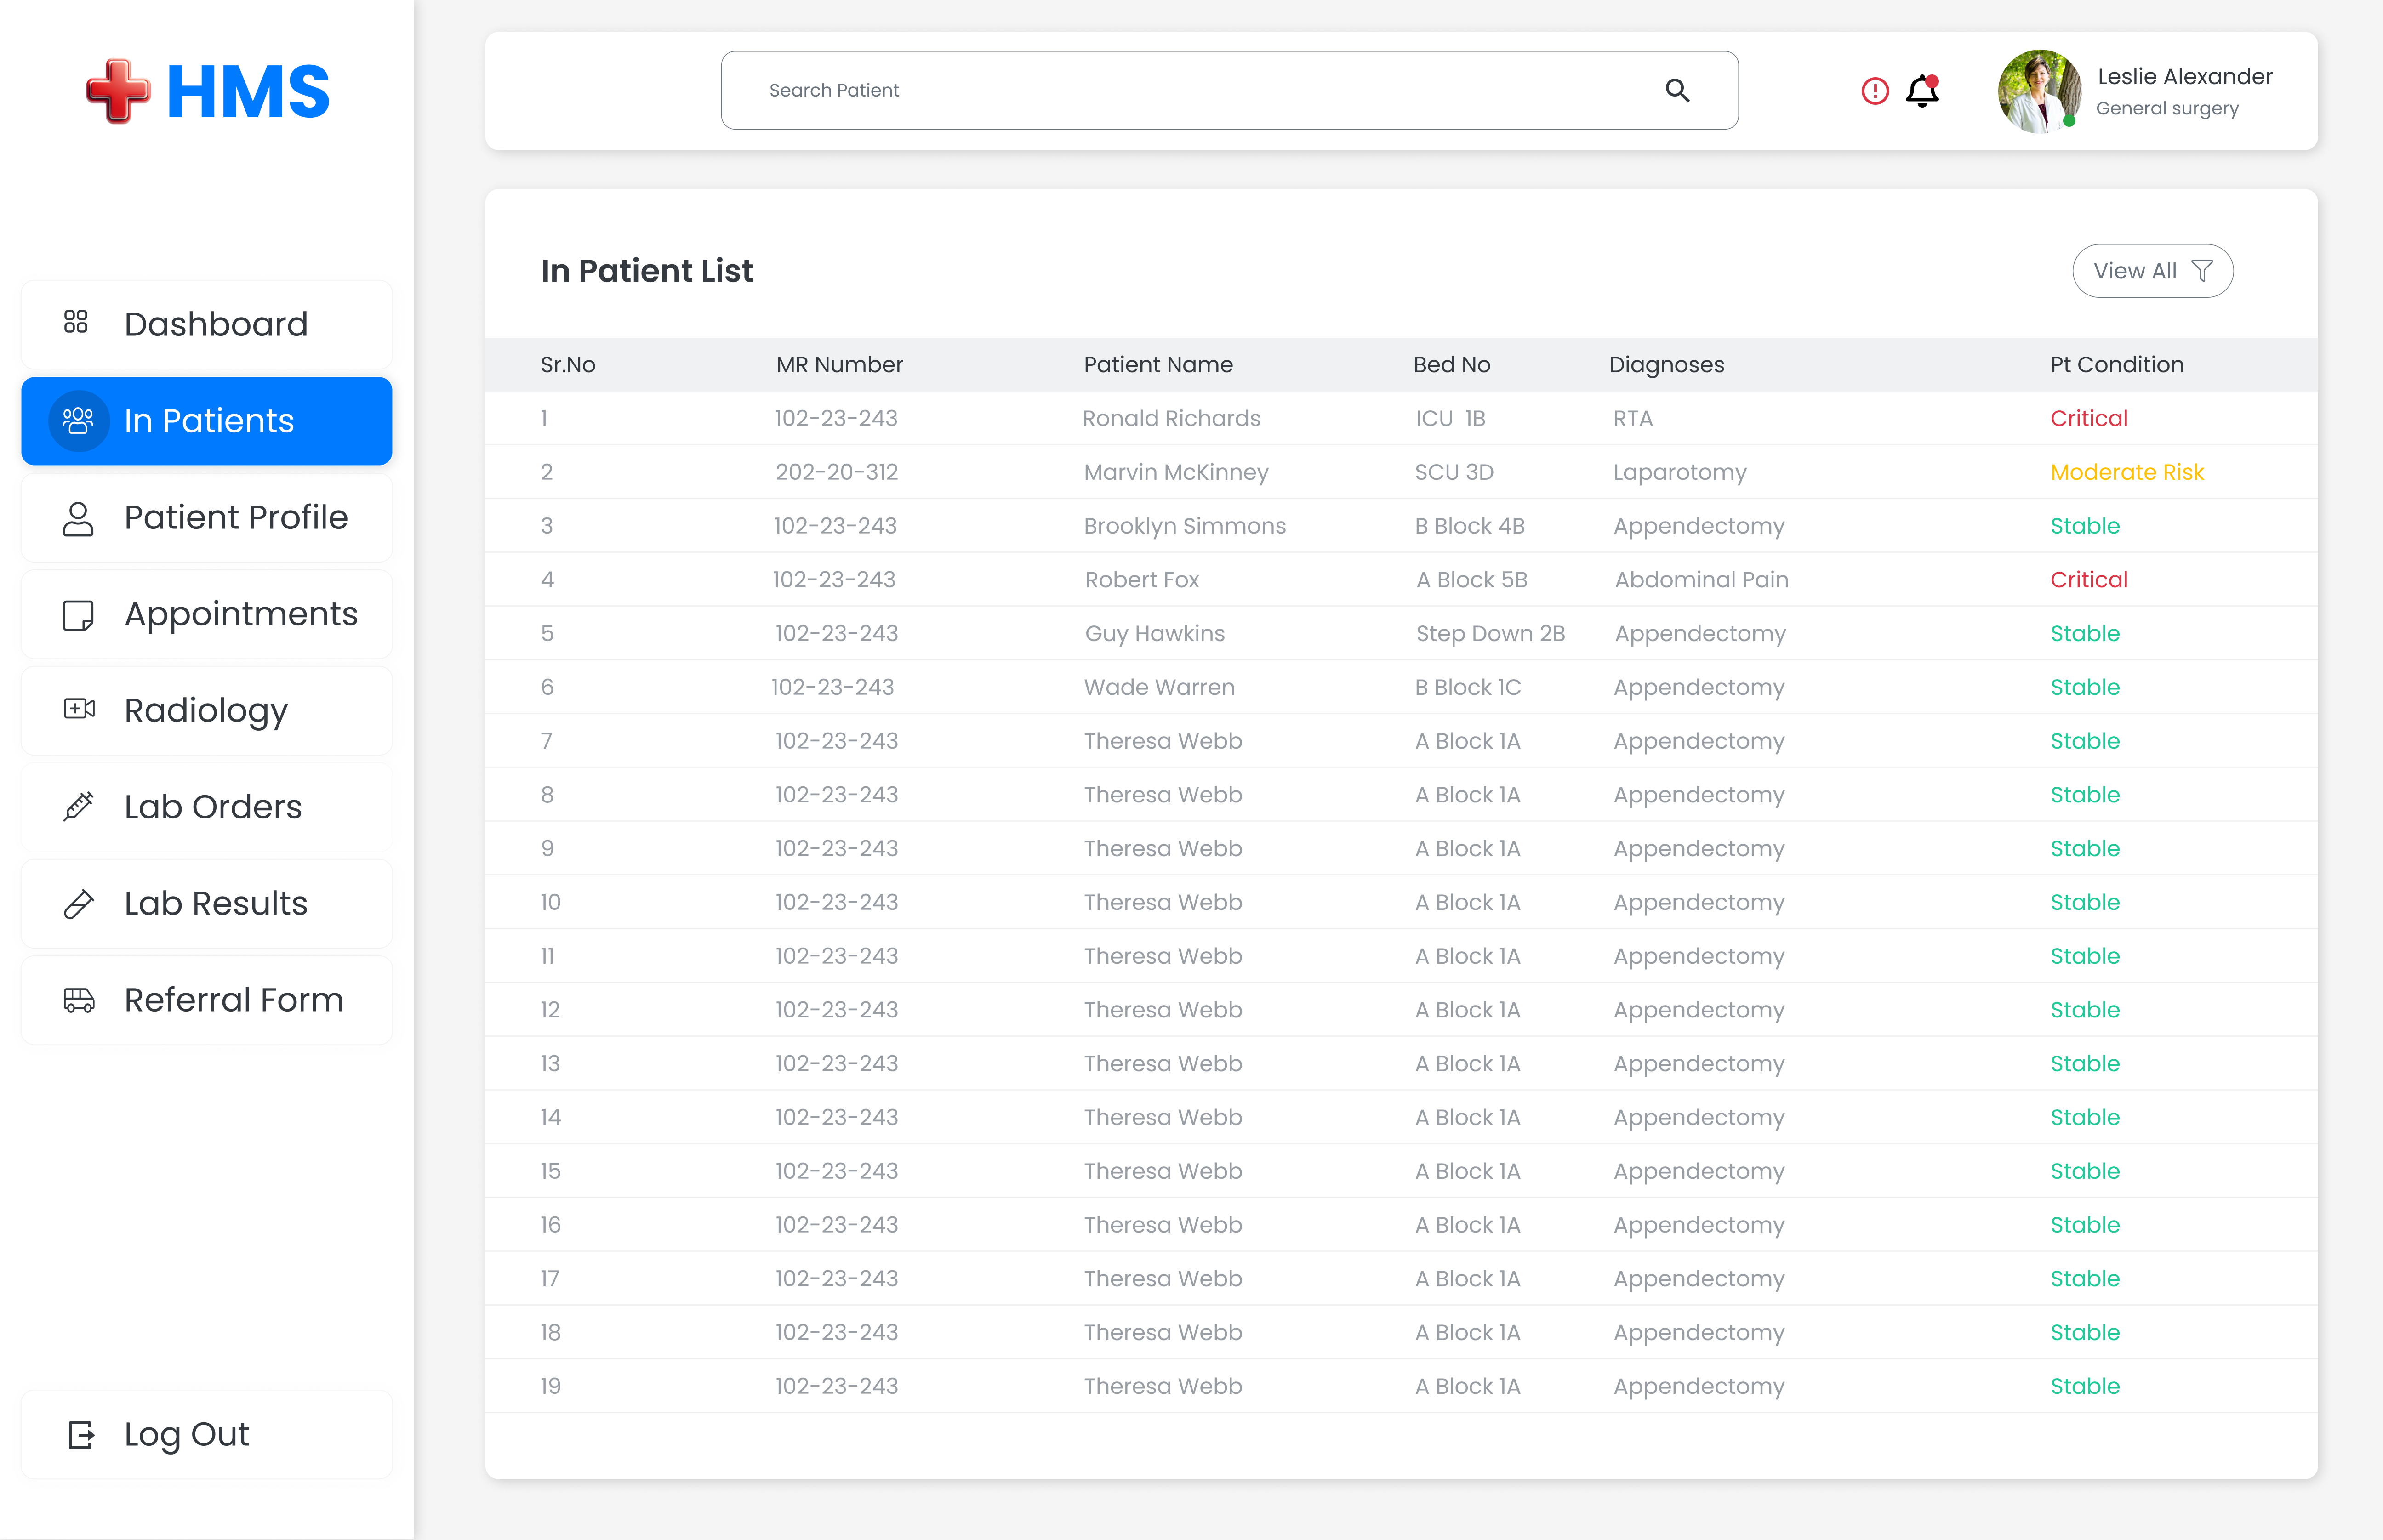Select the In Patients group icon
The height and width of the screenshot is (1540, 2383).
tap(78, 421)
